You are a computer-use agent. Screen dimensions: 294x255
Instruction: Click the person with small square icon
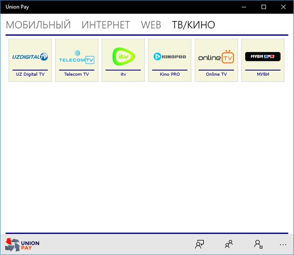click(x=258, y=244)
